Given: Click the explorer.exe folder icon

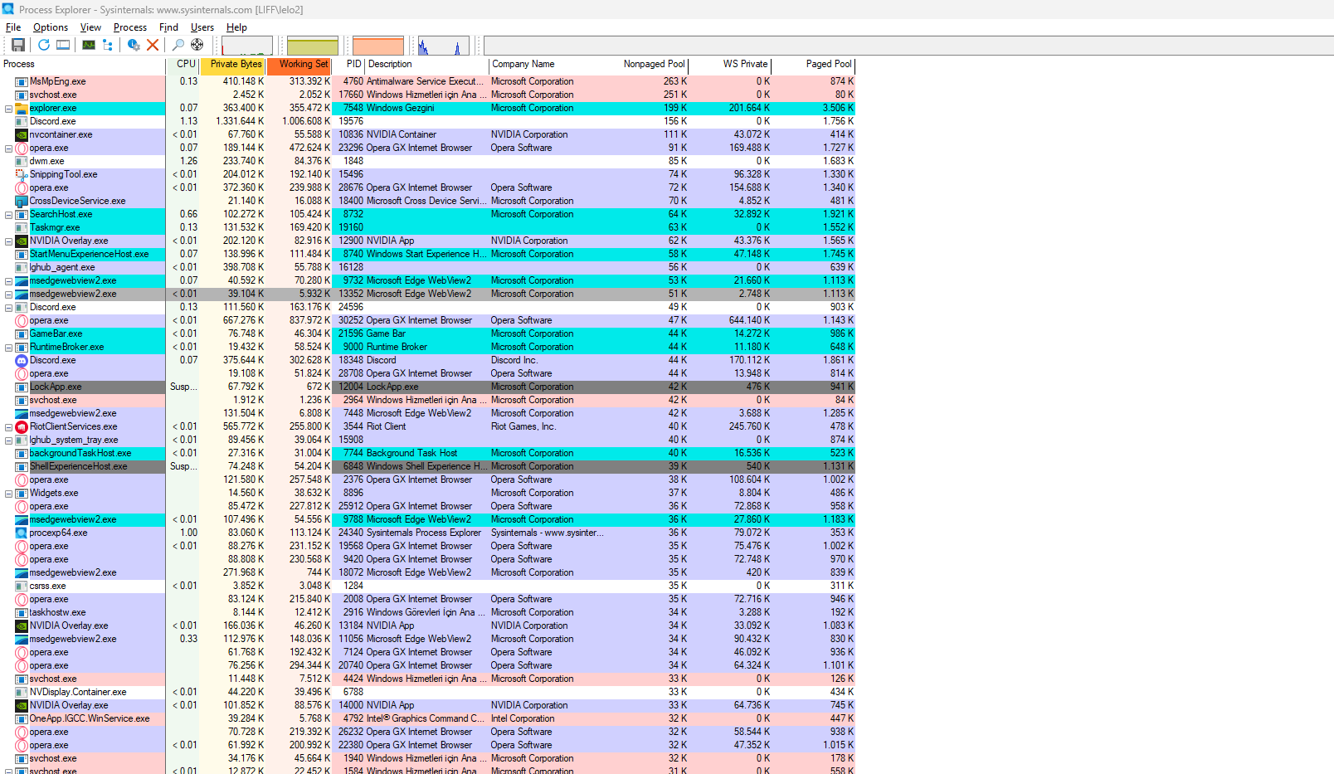Looking at the screenshot, I should (22, 108).
